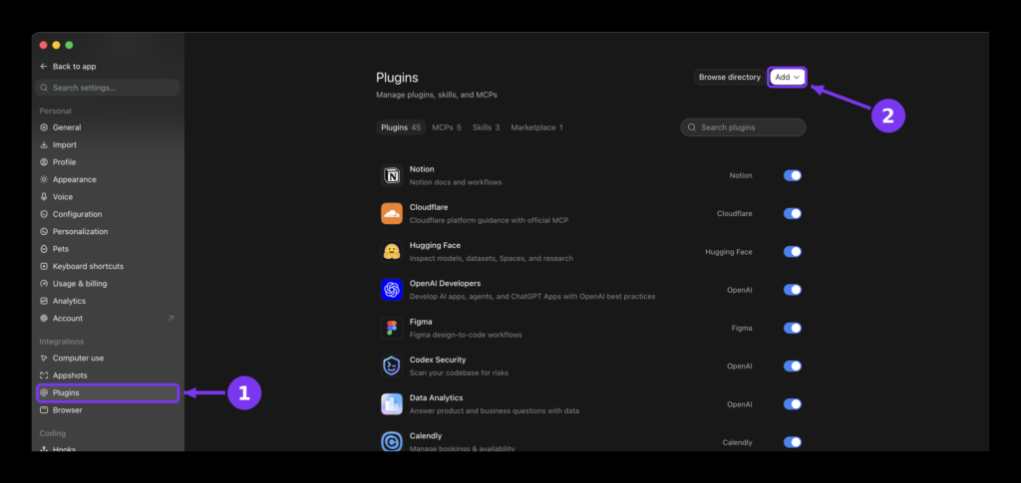
Task: Turn off the Data Analytics plugin
Action: click(x=792, y=403)
